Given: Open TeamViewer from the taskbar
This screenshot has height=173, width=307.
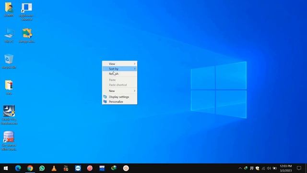Looking at the screenshot, I should (x=78, y=168).
